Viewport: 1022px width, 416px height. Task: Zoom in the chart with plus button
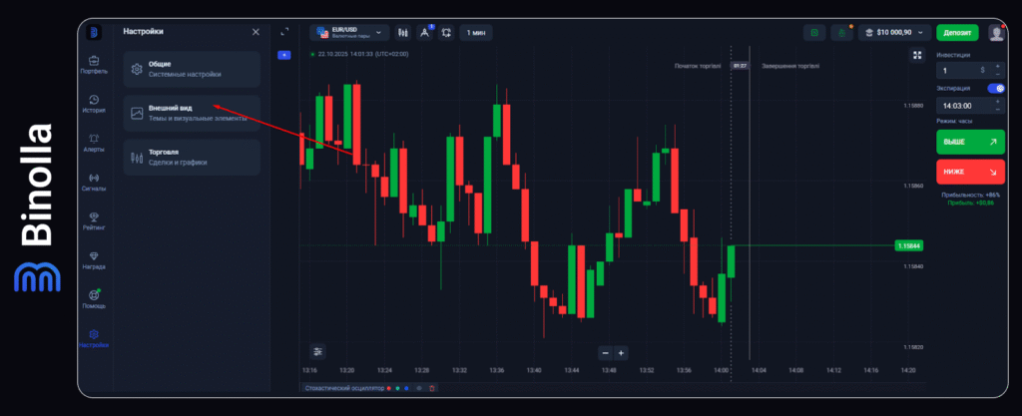click(x=621, y=352)
